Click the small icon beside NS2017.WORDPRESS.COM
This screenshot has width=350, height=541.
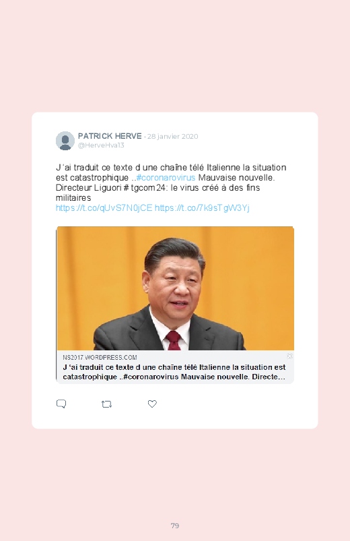pos(289,356)
